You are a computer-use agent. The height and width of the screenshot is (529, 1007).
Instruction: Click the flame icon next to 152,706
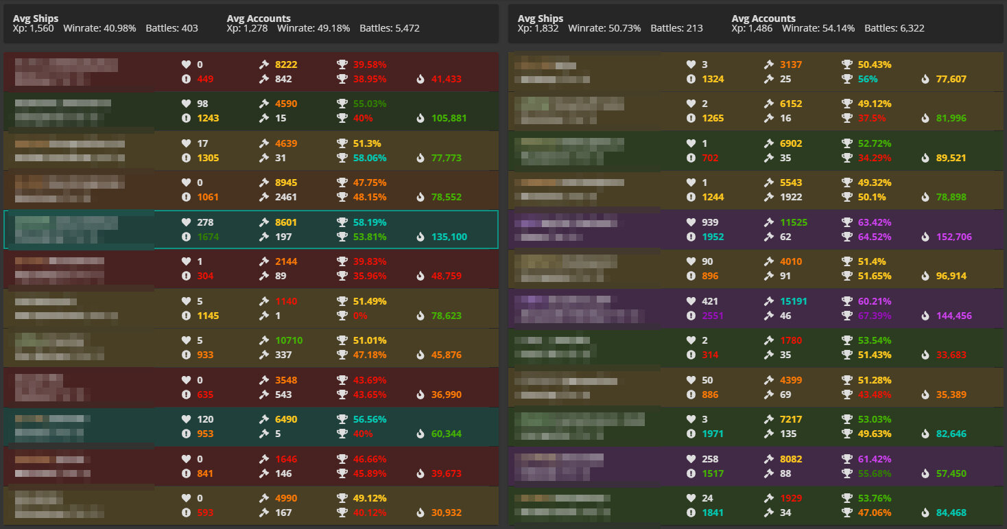point(925,237)
